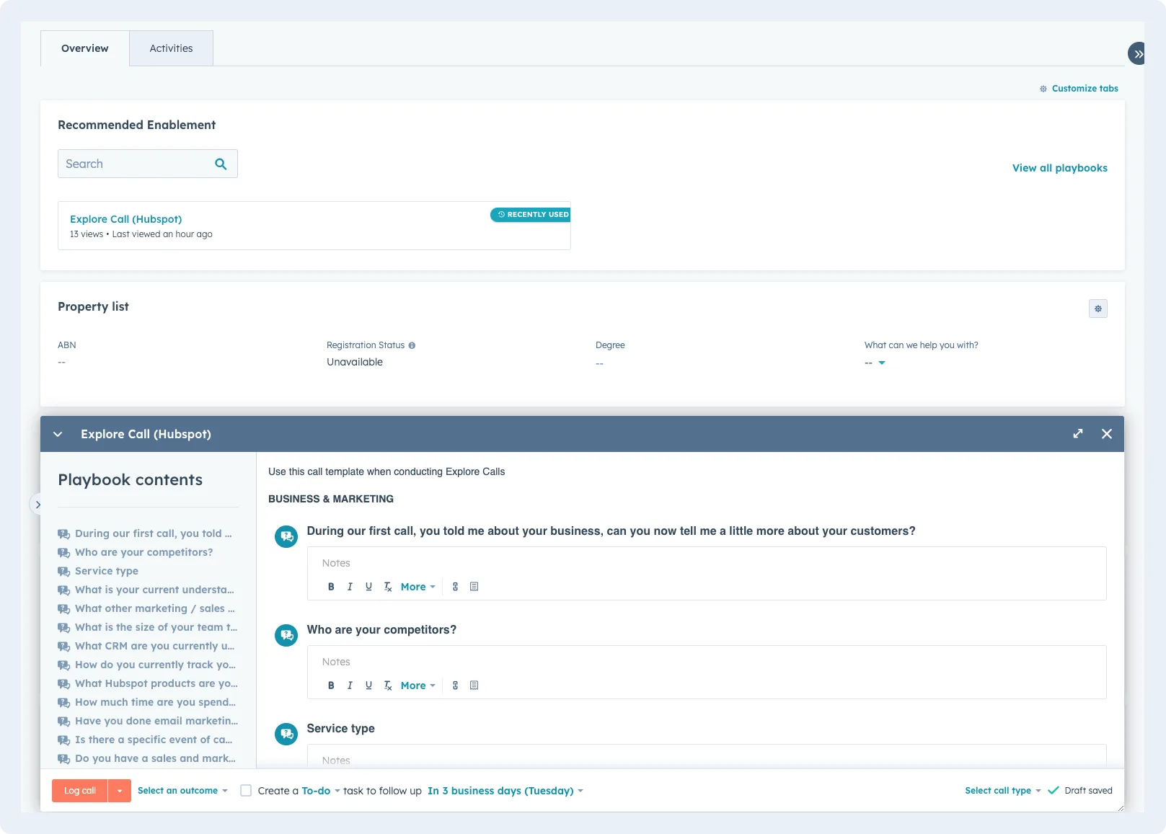
Task: Select 'Have you done email marketin...' item
Action: (148, 721)
